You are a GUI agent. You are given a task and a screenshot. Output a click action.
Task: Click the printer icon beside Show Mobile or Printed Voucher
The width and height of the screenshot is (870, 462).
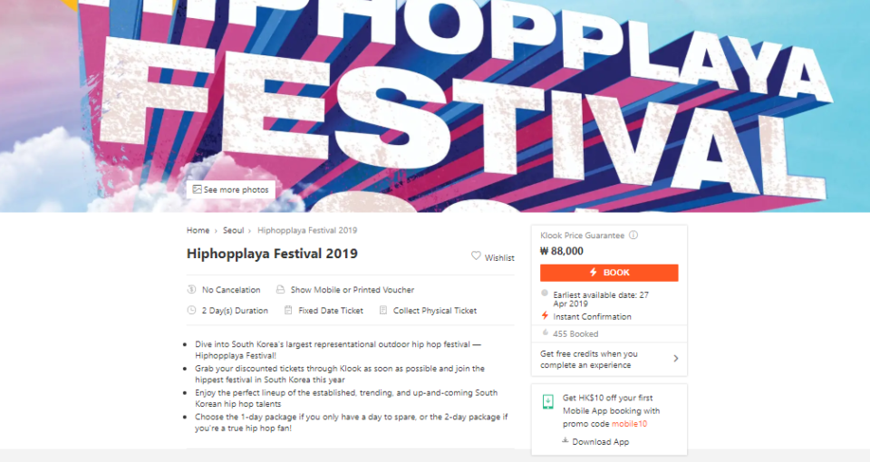[279, 290]
